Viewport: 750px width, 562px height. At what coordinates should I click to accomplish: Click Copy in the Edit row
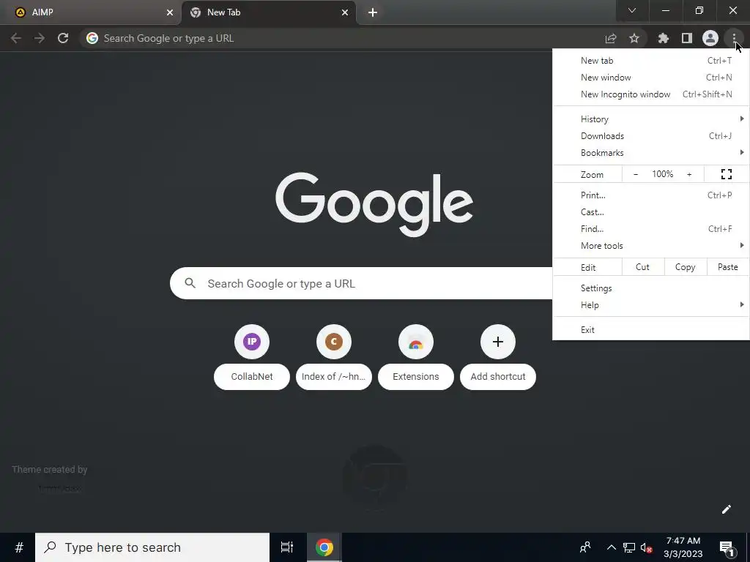click(x=686, y=267)
